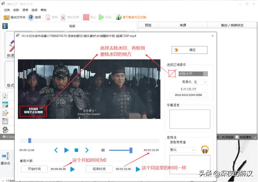Click the start time 00:00:00.00 field
This screenshot has width=258, height=182.
tap(58, 169)
